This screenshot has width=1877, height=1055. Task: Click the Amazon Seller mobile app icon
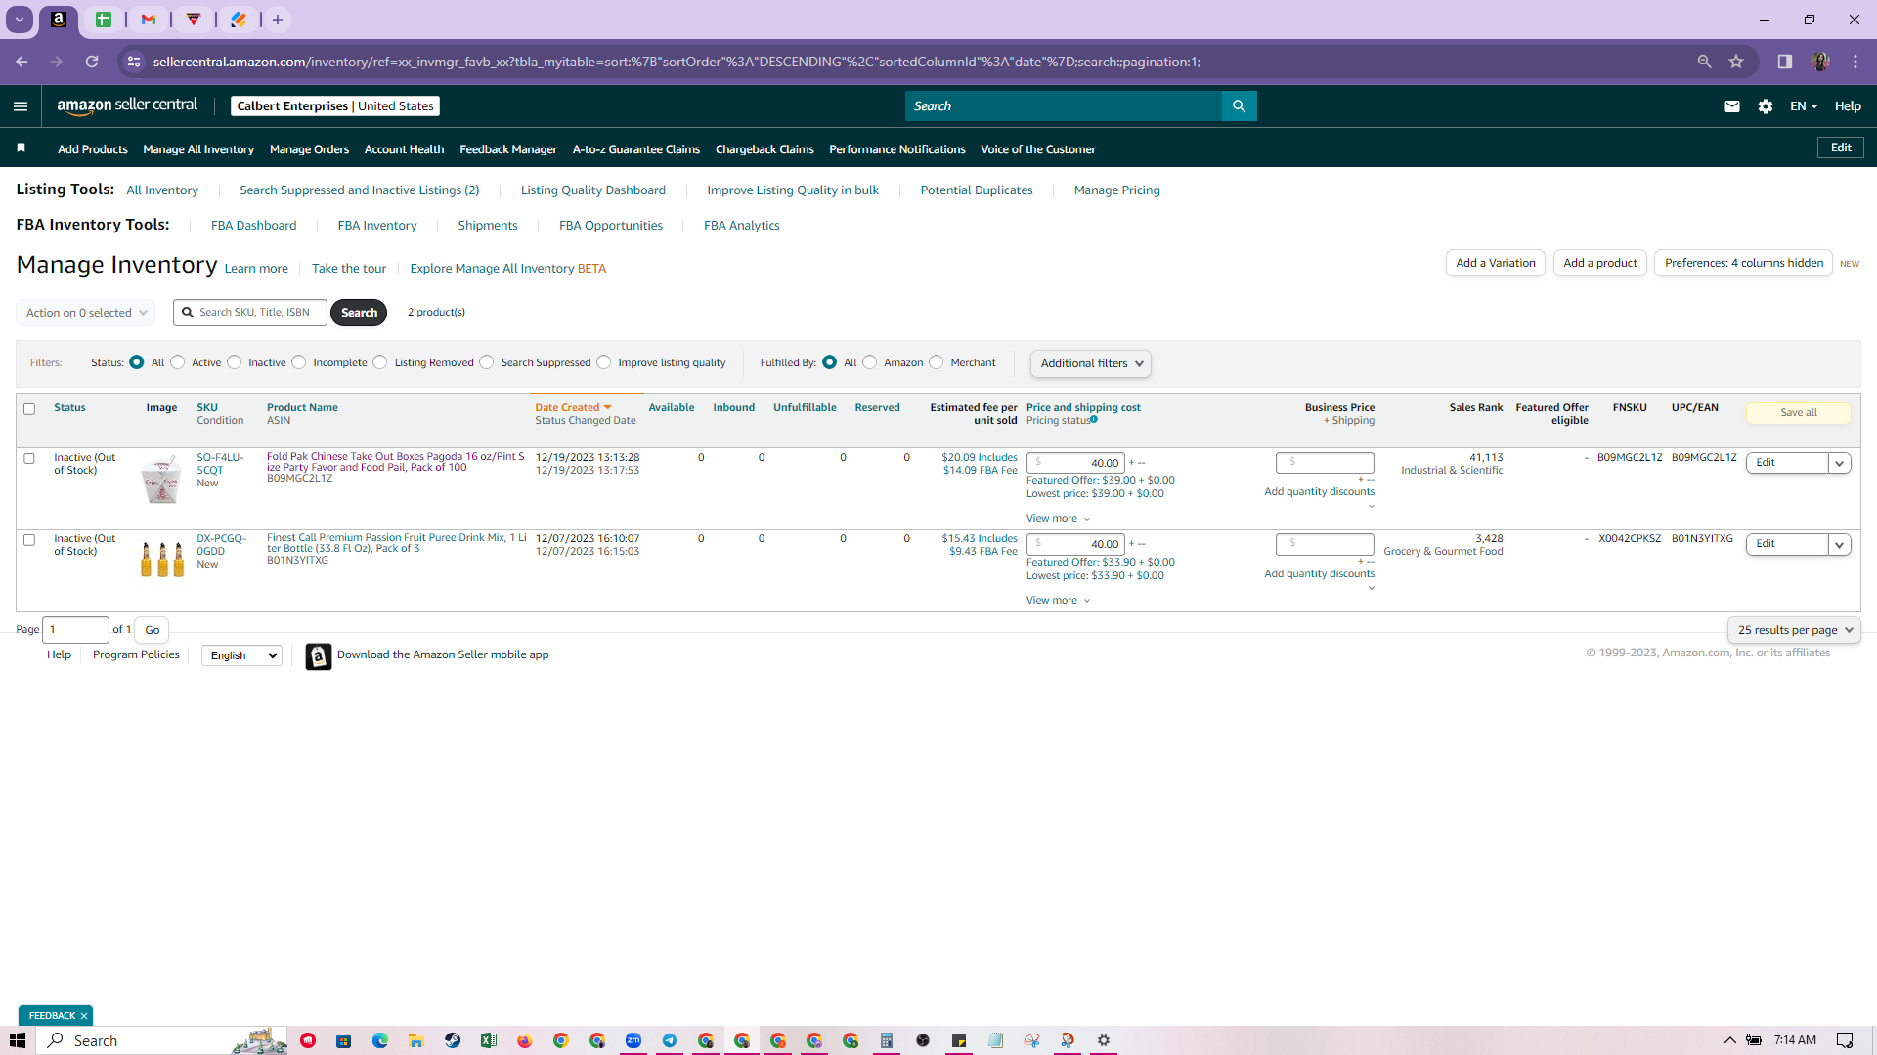pos(318,656)
